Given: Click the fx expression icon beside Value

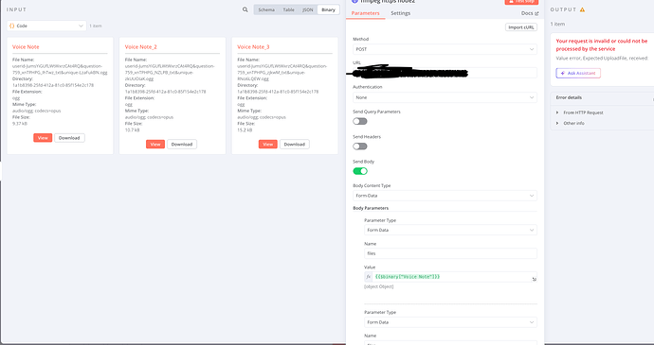Looking at the screenshot, I should pos(369,277).
